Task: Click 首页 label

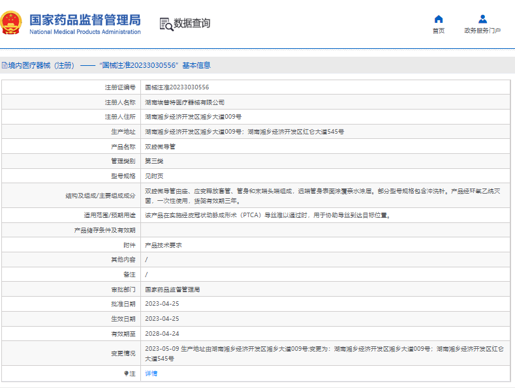Action: coord(439,31)
